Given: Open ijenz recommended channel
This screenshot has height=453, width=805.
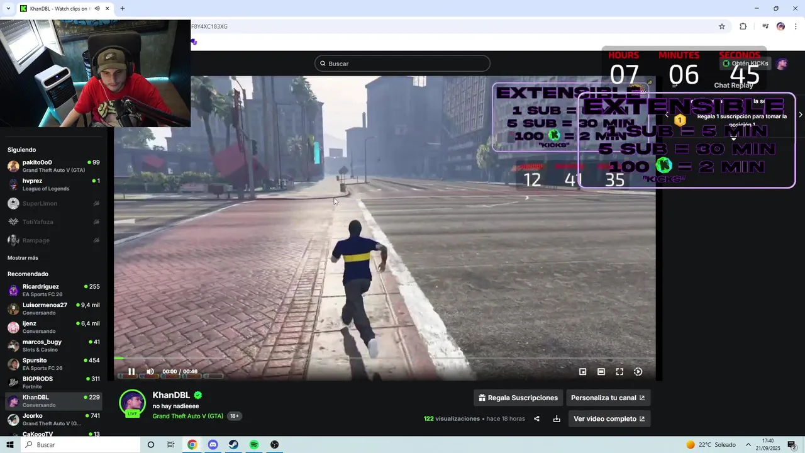Looking at the screenshot, I should pos(53,327).
